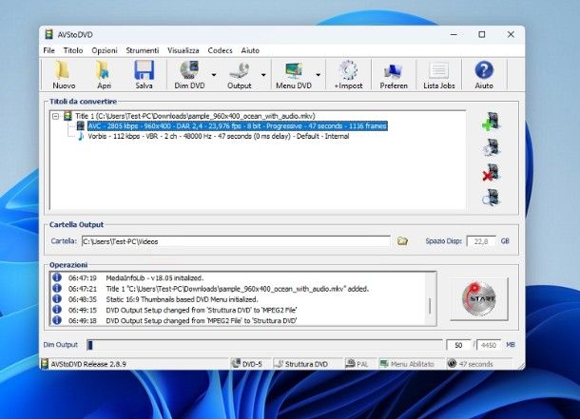Image resolution: width=580 pixels, height=419 pixels.
Task: Click the Cartella output path field
Action: coord(235,241)
